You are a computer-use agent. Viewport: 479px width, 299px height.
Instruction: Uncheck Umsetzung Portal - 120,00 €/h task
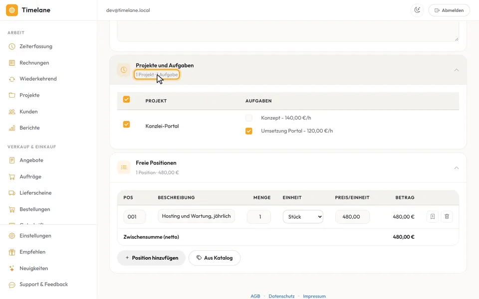pos(249,131)
